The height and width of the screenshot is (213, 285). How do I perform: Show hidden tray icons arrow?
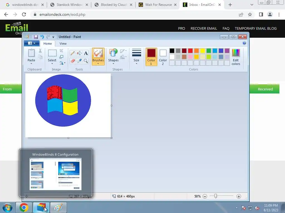(x=237, y=208)
